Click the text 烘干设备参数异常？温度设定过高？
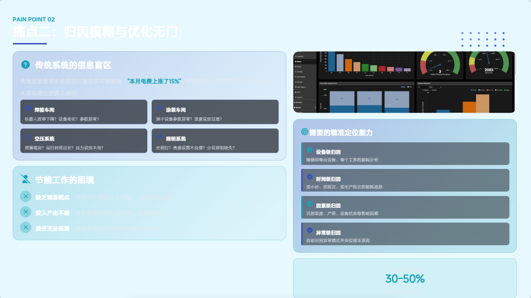The image size is (531, 298). [189, 119]
